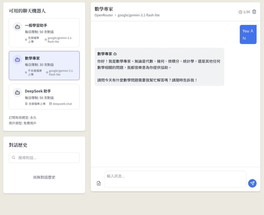Click the 每日限制: 30 次對話 text
This screenshot has width=264, height=215.
(x=39, y=65)
